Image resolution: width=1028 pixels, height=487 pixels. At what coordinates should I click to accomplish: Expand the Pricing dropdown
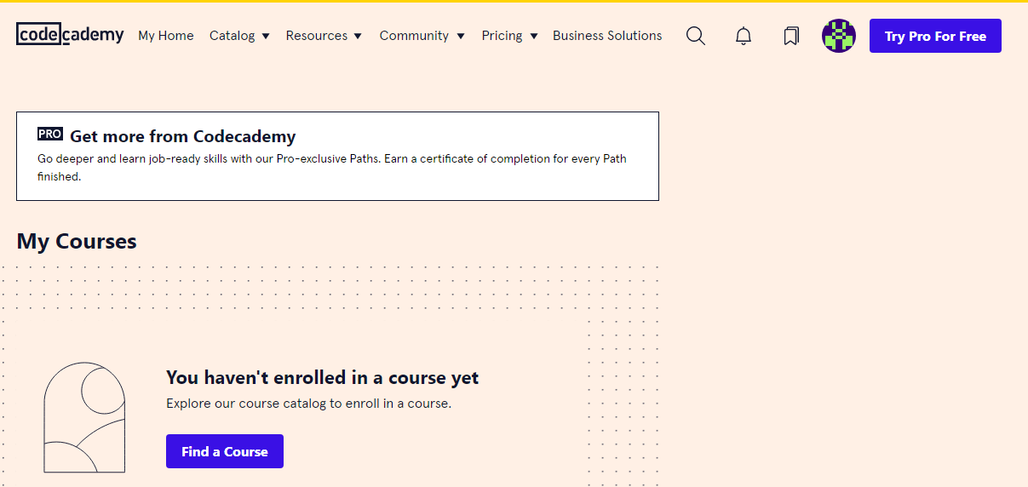(x=509, y=36)
